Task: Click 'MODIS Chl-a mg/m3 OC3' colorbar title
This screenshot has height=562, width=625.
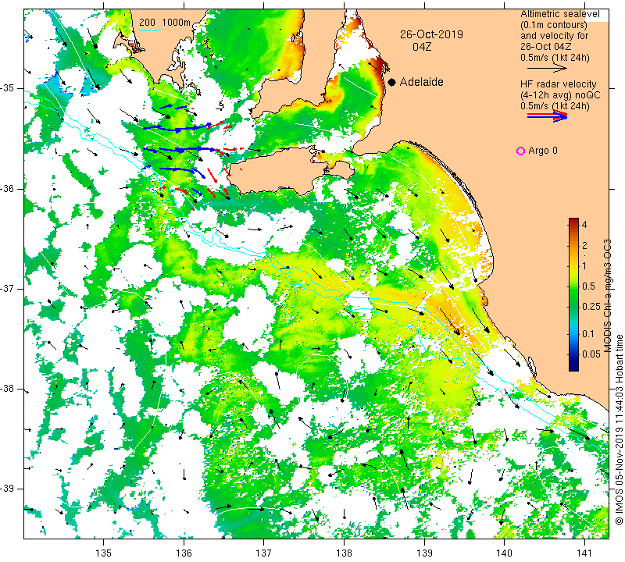Action: [x=608, y=296]
